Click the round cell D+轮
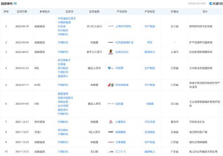Image resolution: width=223 pixels, height=156 pixels. pyautogui.click(x=38, y=85)
